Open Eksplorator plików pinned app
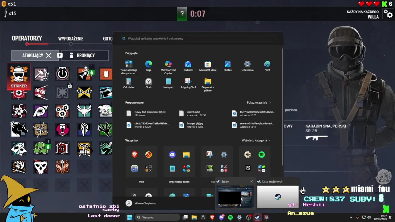The width and height of the screenshot is (395, 222). pyautogui.click(x=208, y=85)
